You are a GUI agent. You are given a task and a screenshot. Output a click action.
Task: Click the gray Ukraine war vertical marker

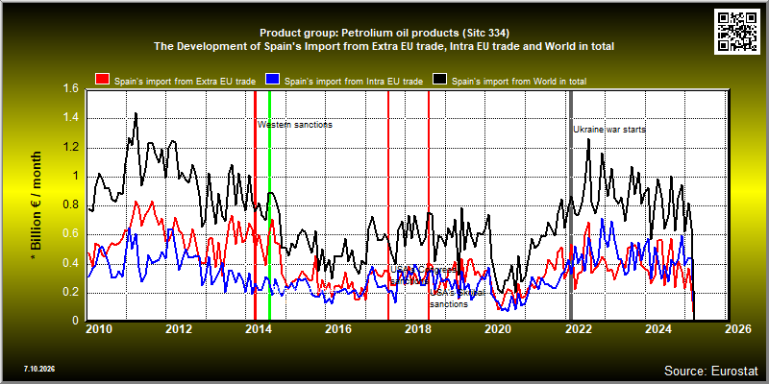coord(571,204)
